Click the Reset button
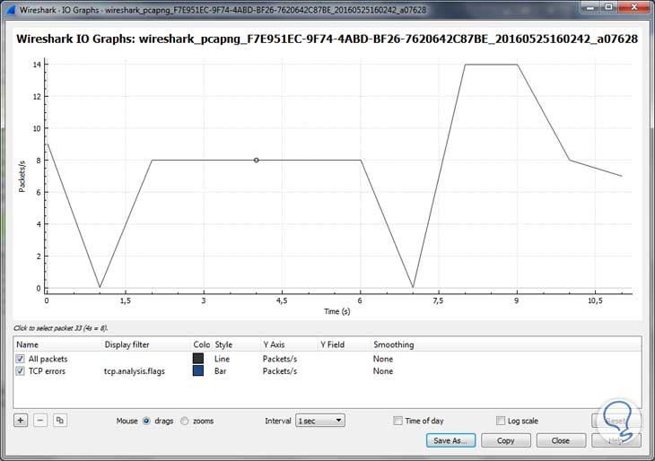The height and width of the screenshot is (461, 655). [616, 421]
